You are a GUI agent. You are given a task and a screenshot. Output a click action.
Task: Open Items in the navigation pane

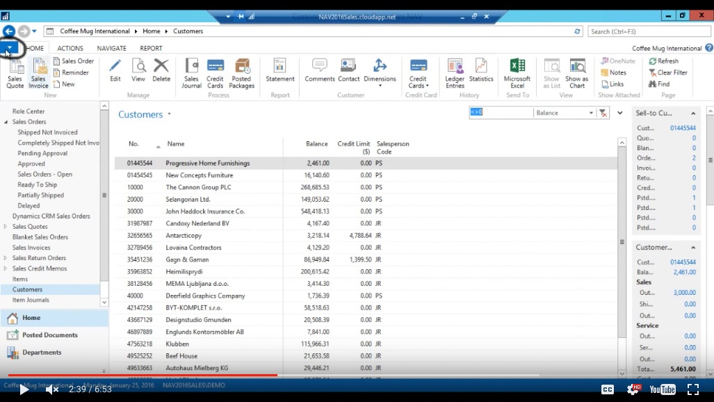[20, 279]
